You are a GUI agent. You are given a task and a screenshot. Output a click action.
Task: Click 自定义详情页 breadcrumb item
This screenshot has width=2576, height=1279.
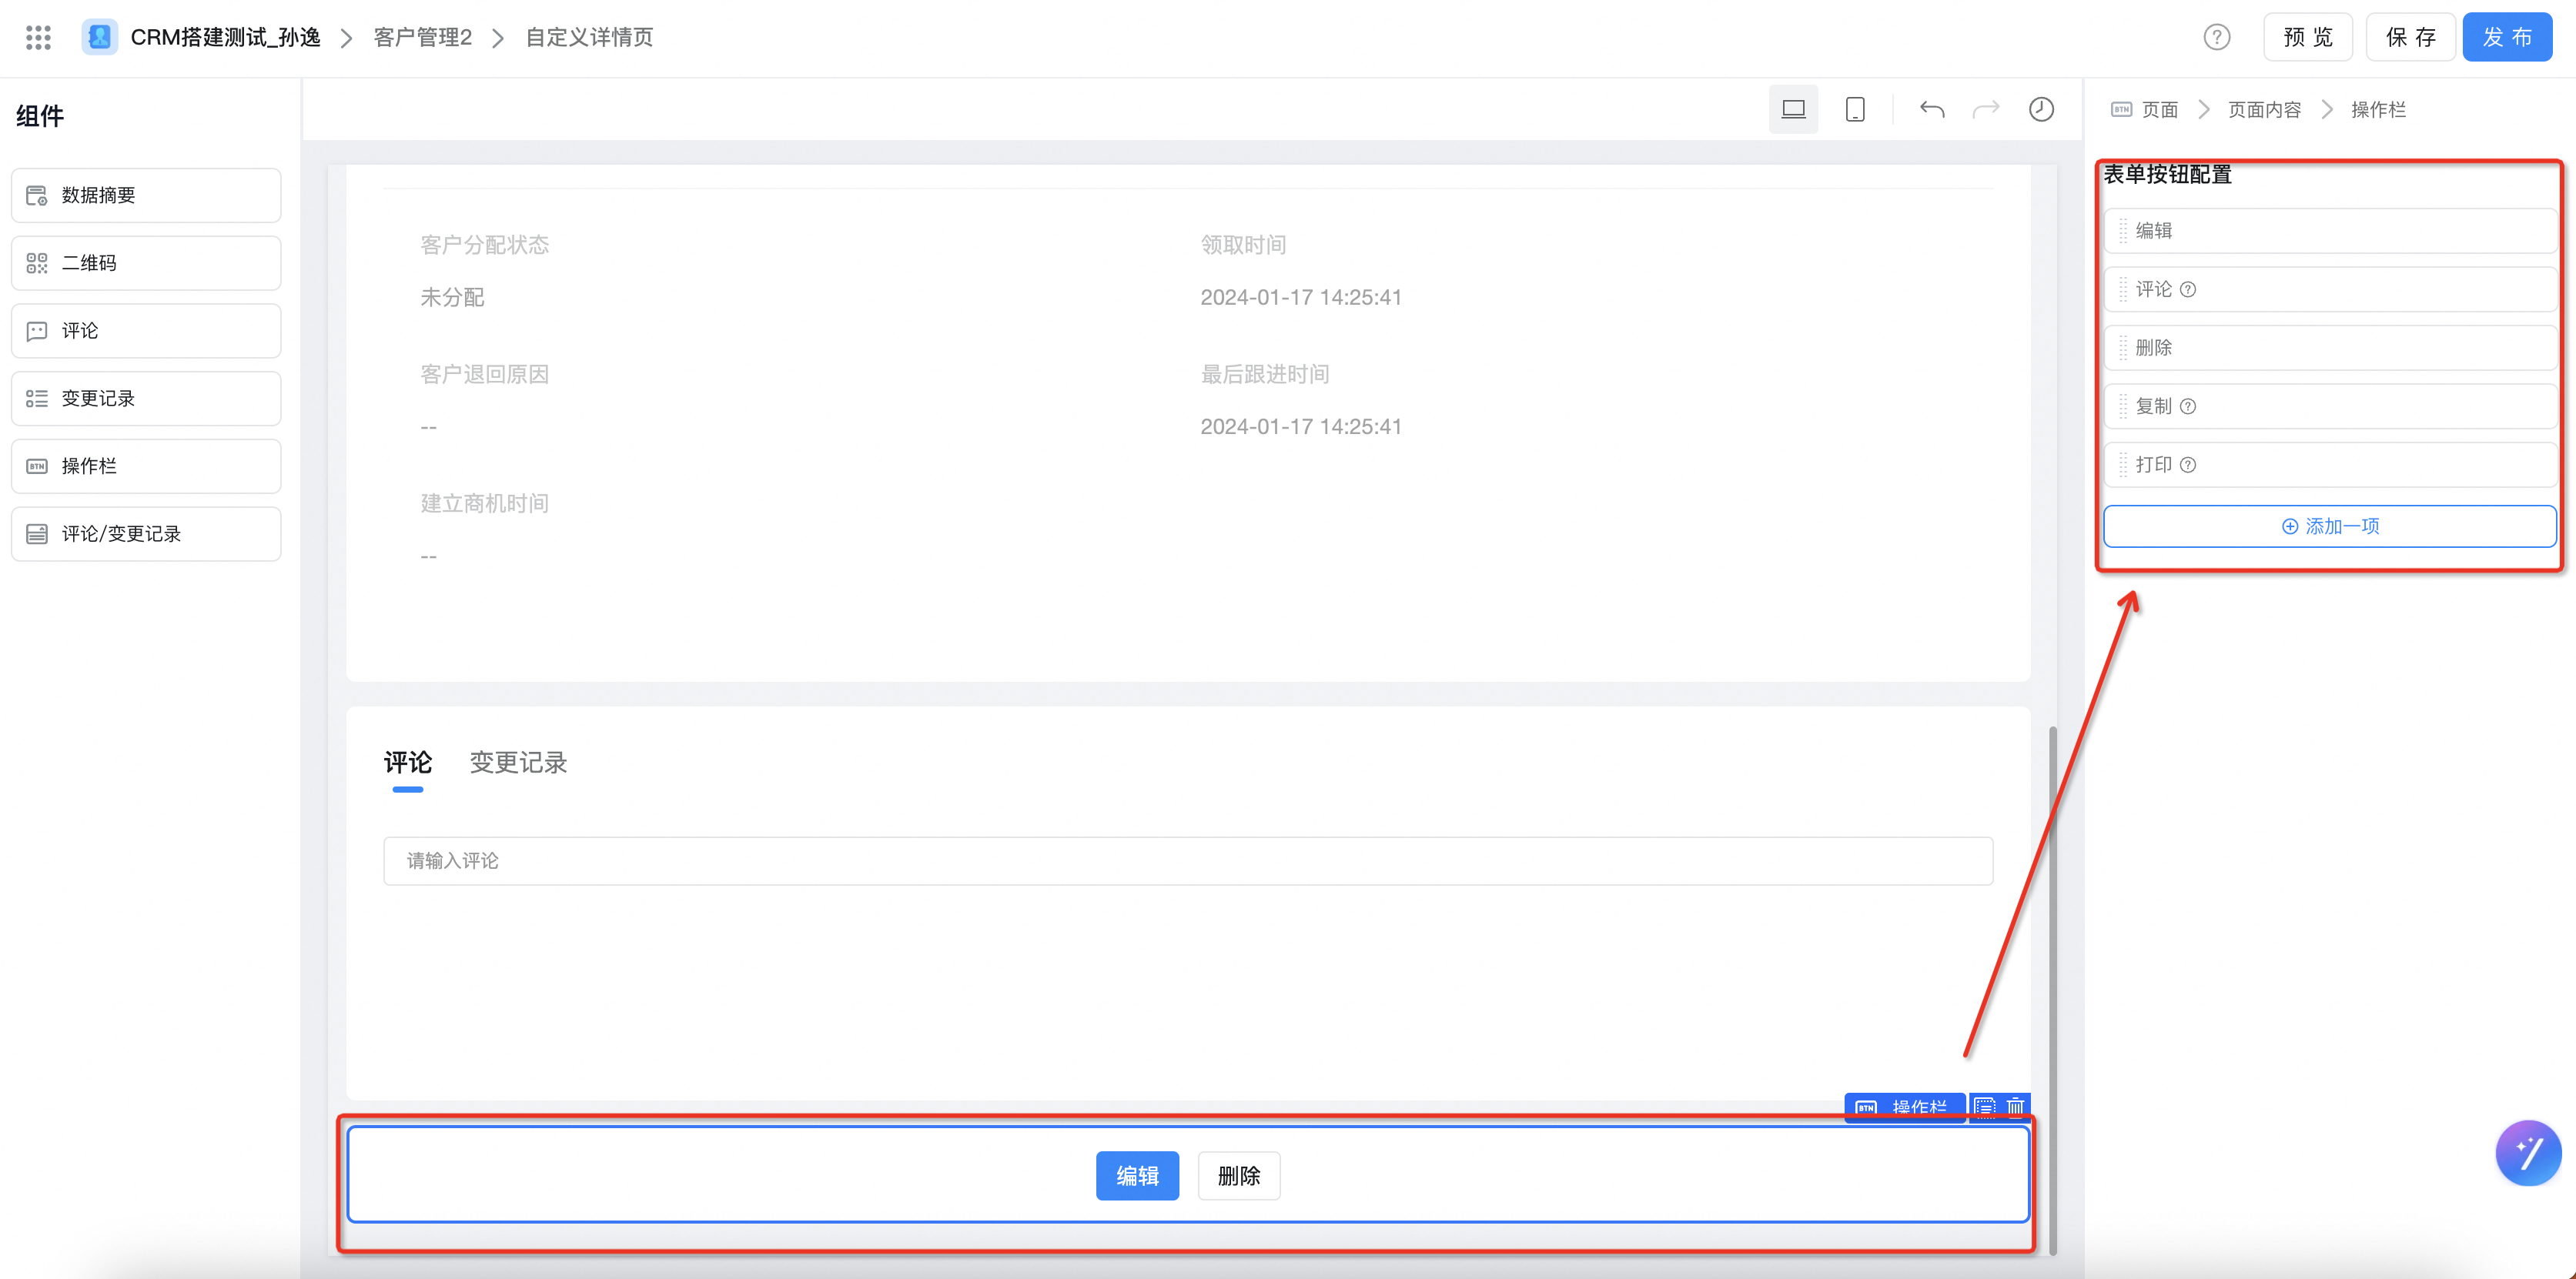click(589, 38)
